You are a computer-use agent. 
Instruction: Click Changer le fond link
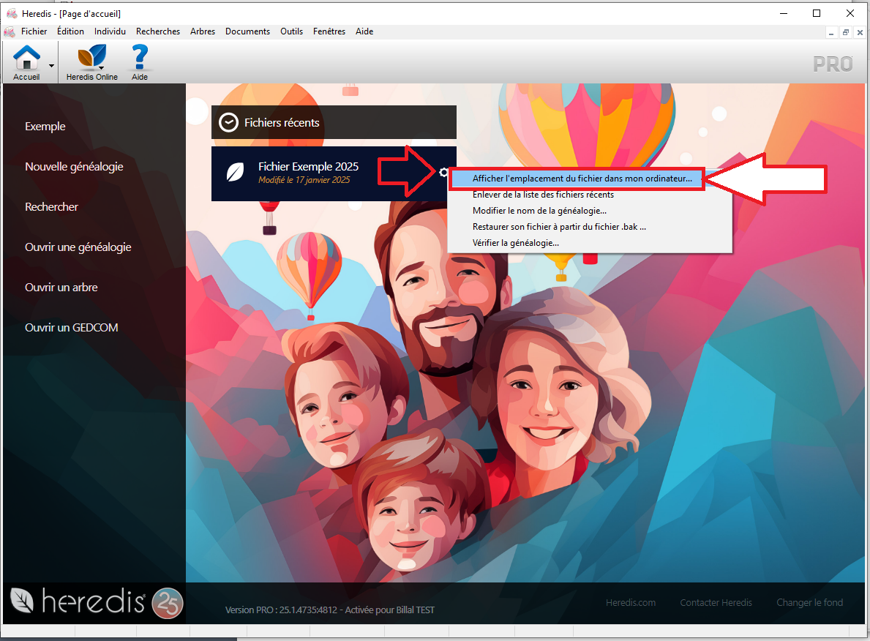point(809,603)
